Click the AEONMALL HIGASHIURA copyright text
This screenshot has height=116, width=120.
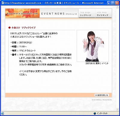click(x=102, y=100)
